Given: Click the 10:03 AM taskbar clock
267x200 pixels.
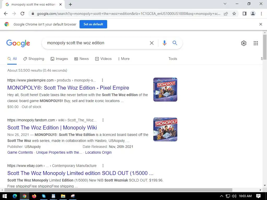Looking at the screenshot, I should pyautogui.click(x=245, y=196).
